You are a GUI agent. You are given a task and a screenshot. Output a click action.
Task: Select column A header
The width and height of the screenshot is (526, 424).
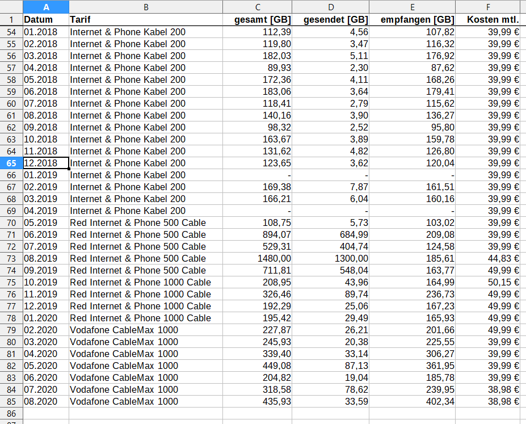[x=46, y=7]
